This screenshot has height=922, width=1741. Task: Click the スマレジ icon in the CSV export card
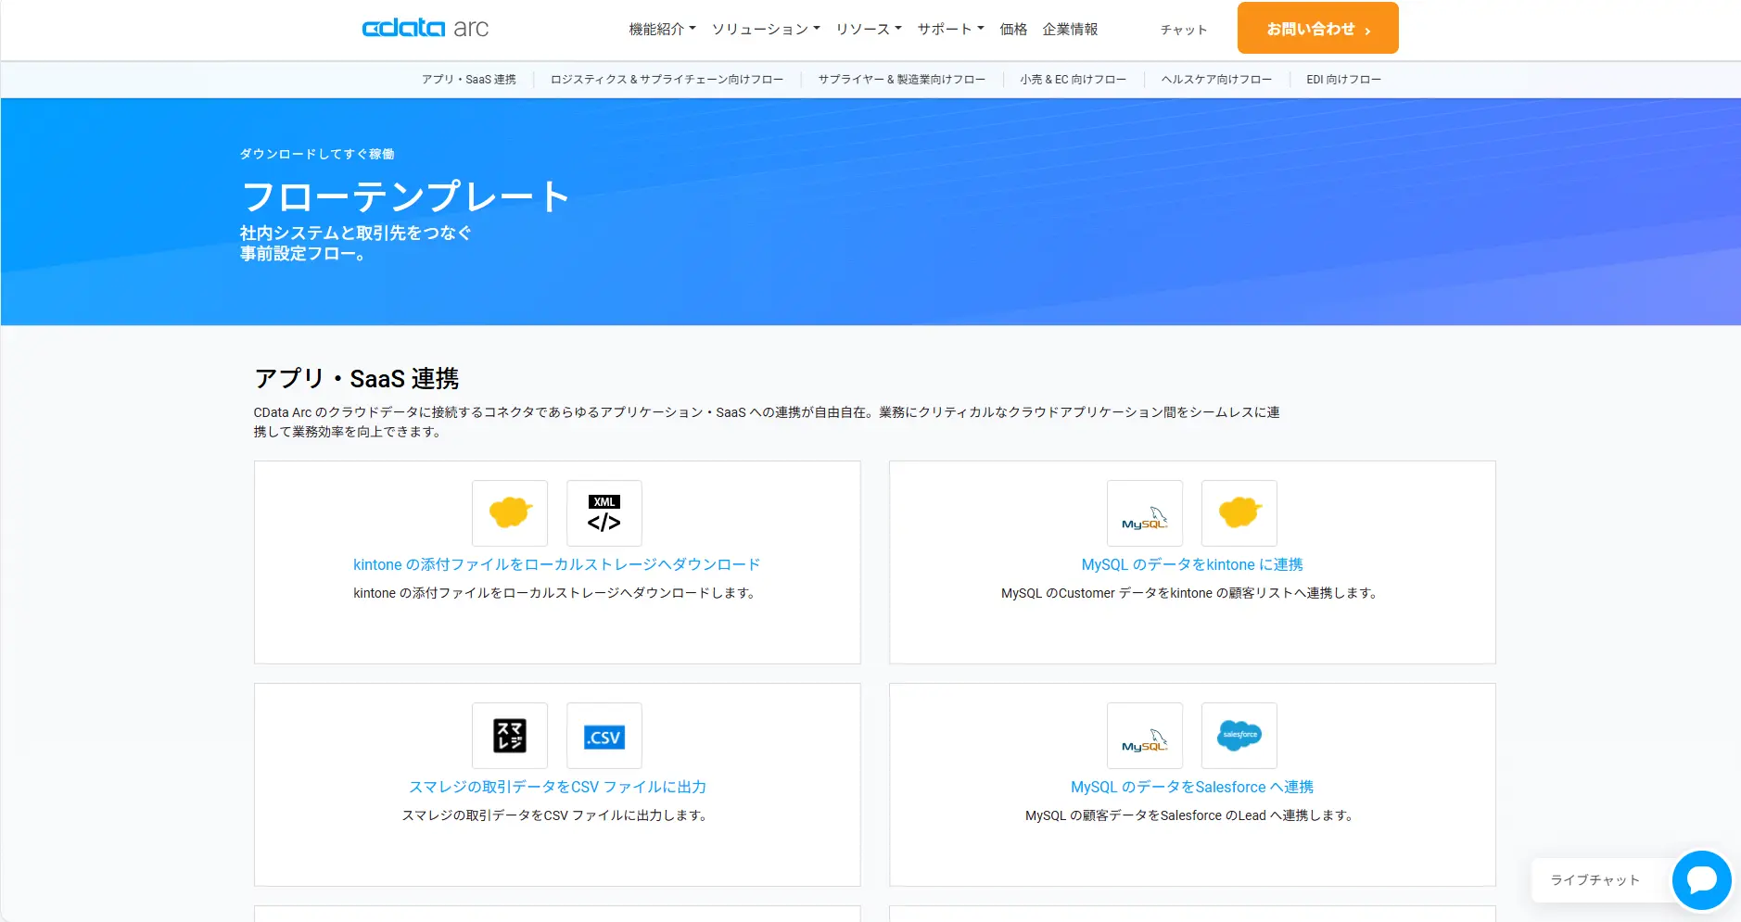tap(510, 736)
